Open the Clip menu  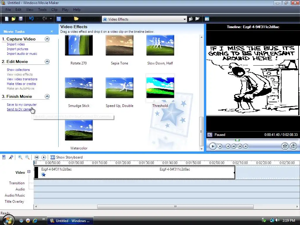[x=54, y=10]
